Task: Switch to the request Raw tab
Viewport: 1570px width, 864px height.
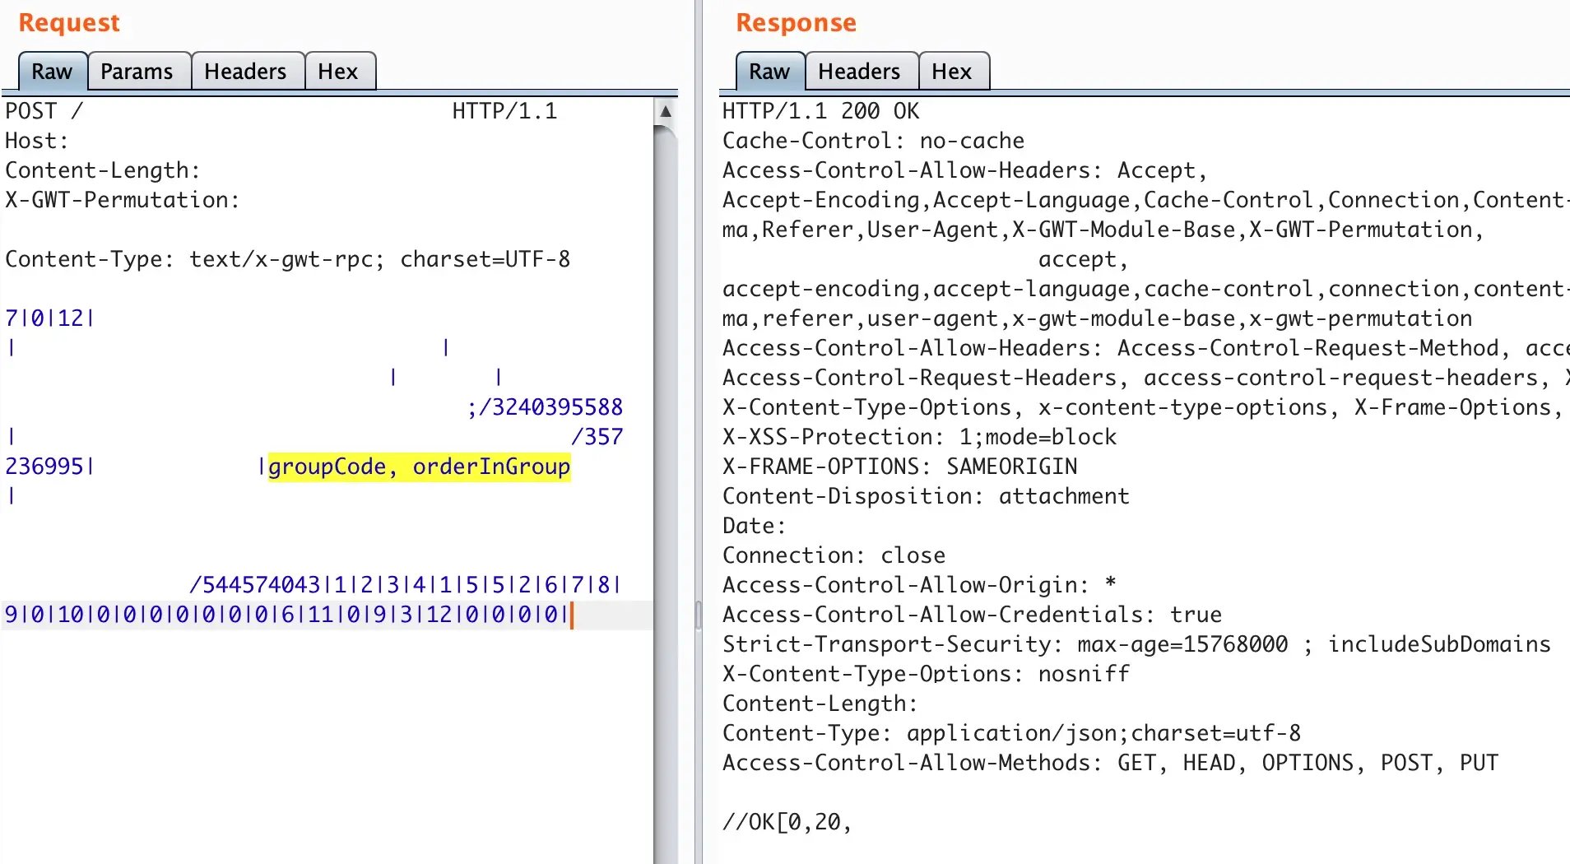Action: (52, 72)
